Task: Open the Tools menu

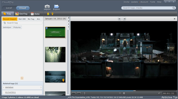Action: click(x=153, y=2)
